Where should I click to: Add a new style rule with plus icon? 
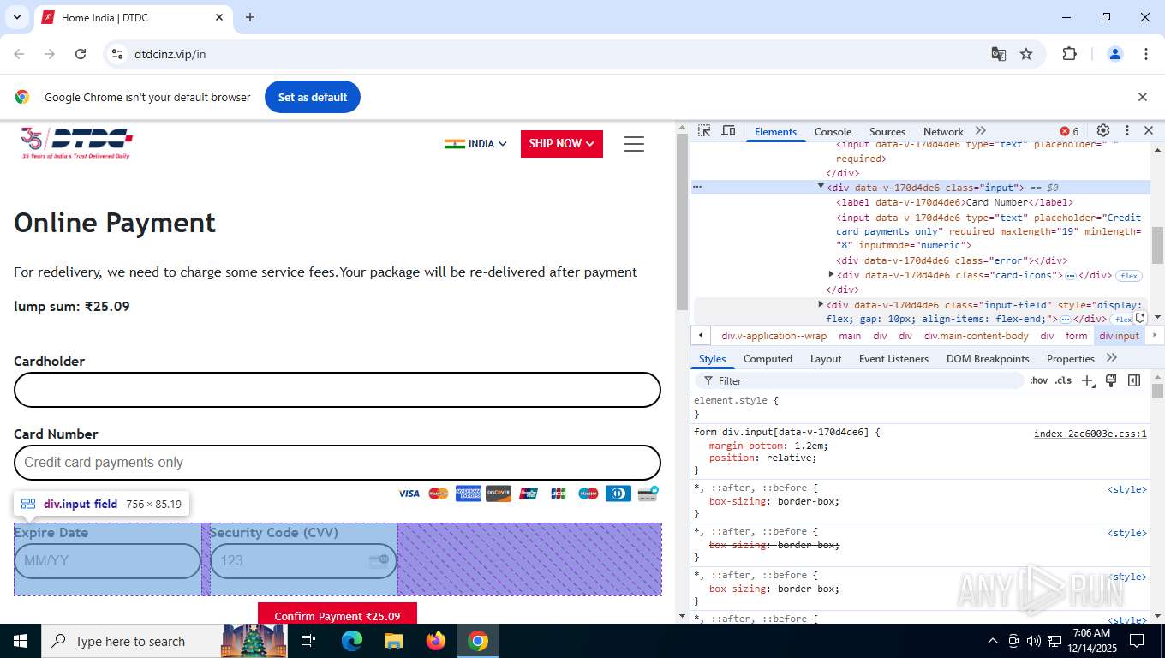pos(1088,380)
